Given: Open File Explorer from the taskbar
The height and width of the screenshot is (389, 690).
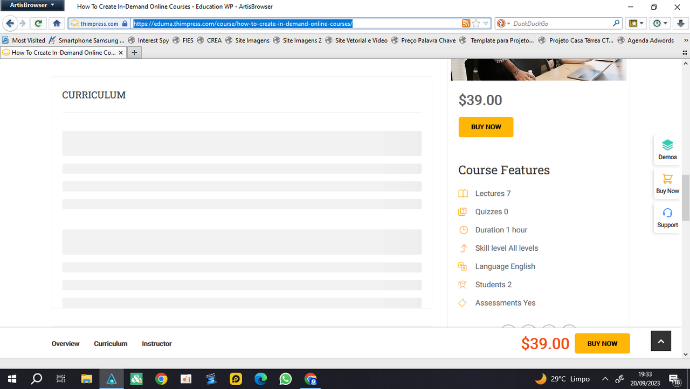Looking at the screenshot, I should click(86, 379).
